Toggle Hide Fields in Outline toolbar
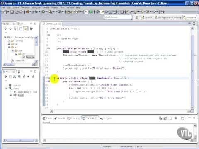 19,77
